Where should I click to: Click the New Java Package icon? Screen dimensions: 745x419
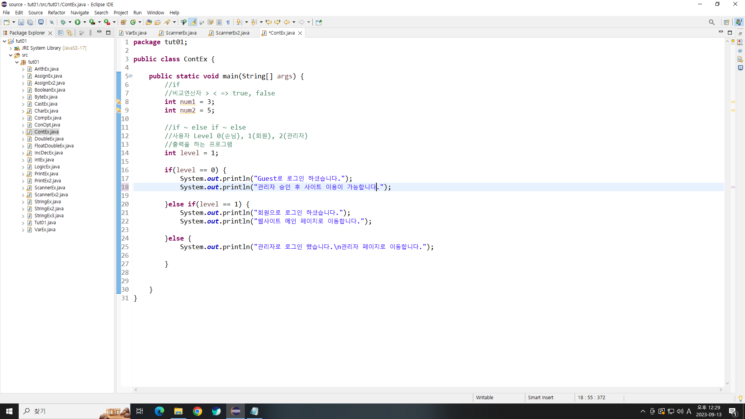tap(123, 22)
